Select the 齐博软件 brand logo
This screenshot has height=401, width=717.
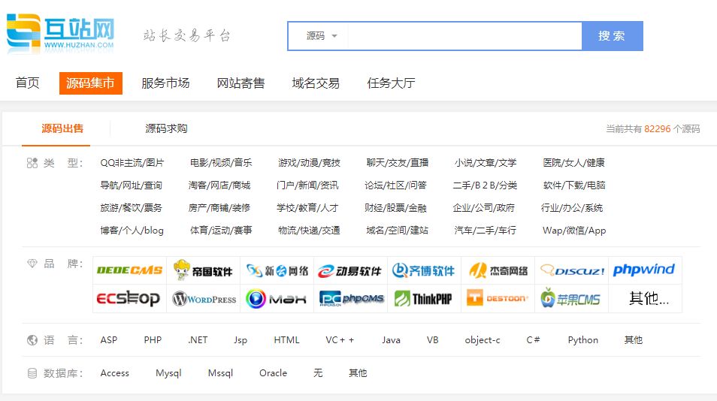pyautogui.click(x=424, y=270)
